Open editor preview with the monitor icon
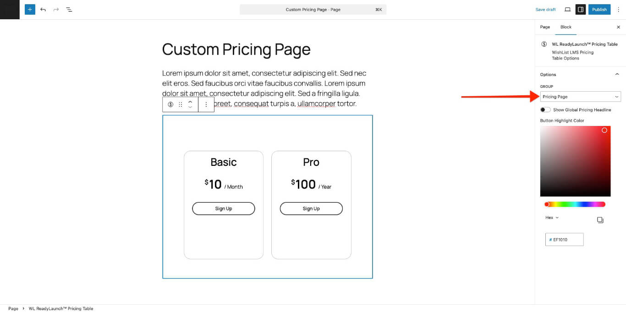Image resolution: width=626 pixels, height=312 pixels. coord(567,9)
